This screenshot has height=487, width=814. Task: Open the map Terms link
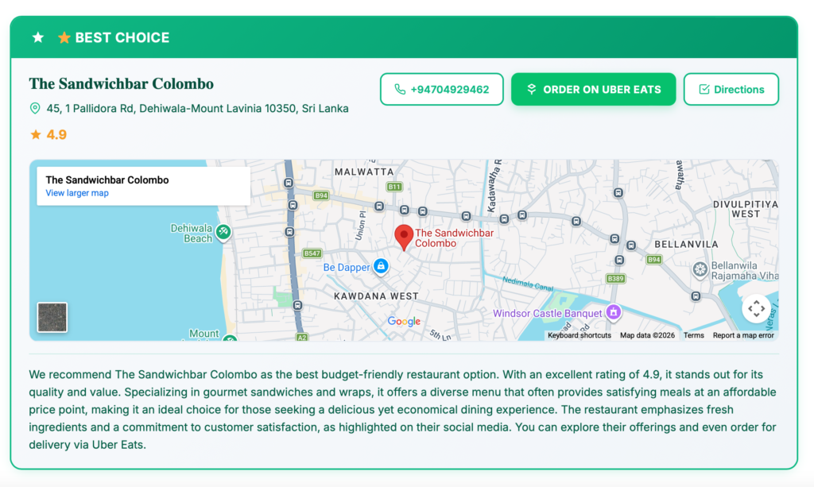pos(693,335)
